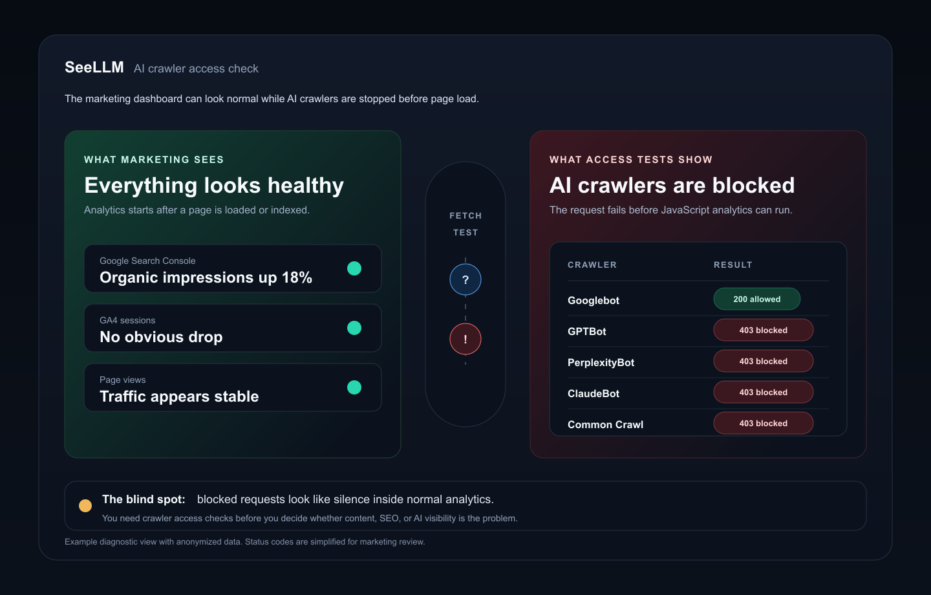Image resolution: width=931 pixels, height=595 pixels.
Task: Click the red exclamation mark fetch icon
Action: coord(465,339)
